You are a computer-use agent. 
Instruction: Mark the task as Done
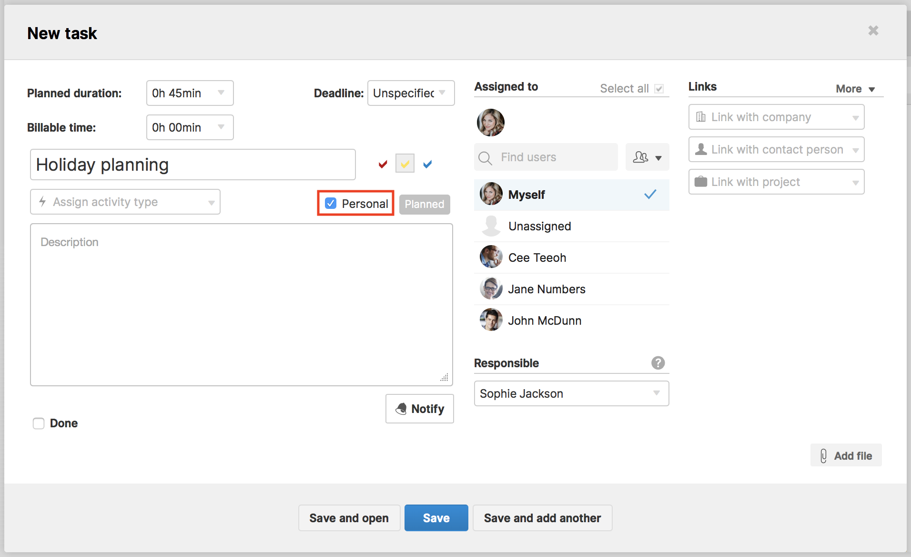tap(39, 423)
